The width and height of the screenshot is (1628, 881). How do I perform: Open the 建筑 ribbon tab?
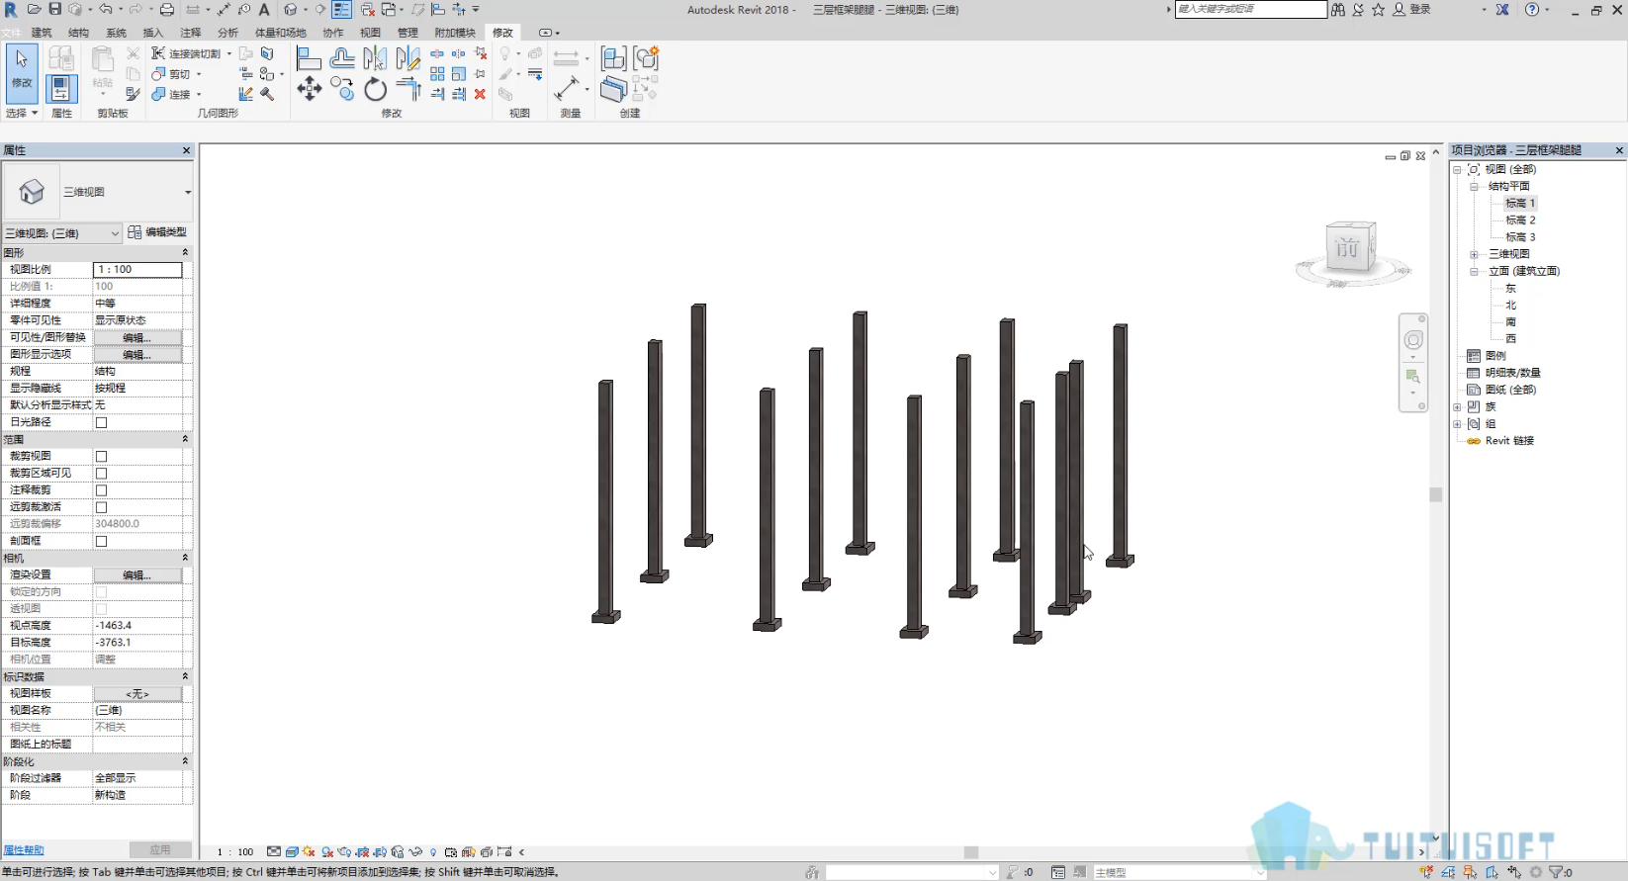click(42, 33)
